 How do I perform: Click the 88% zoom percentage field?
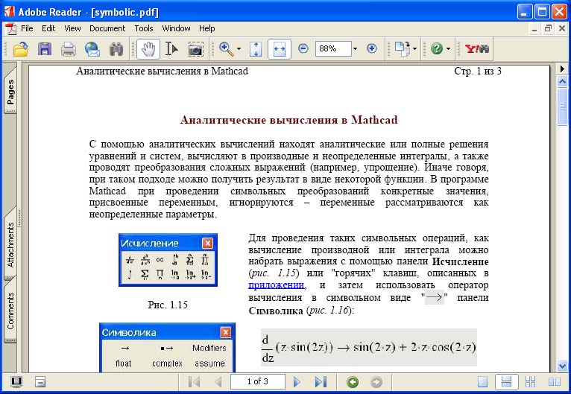pyautogui.click(x=333, y=48)
